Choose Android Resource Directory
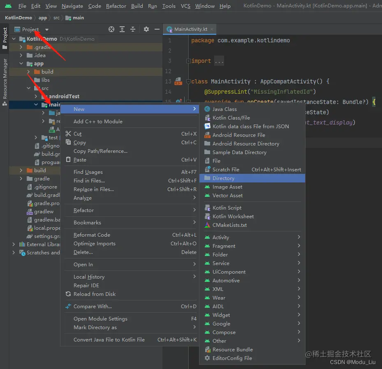Screen dimensions: 382x369 click(252, 143)
